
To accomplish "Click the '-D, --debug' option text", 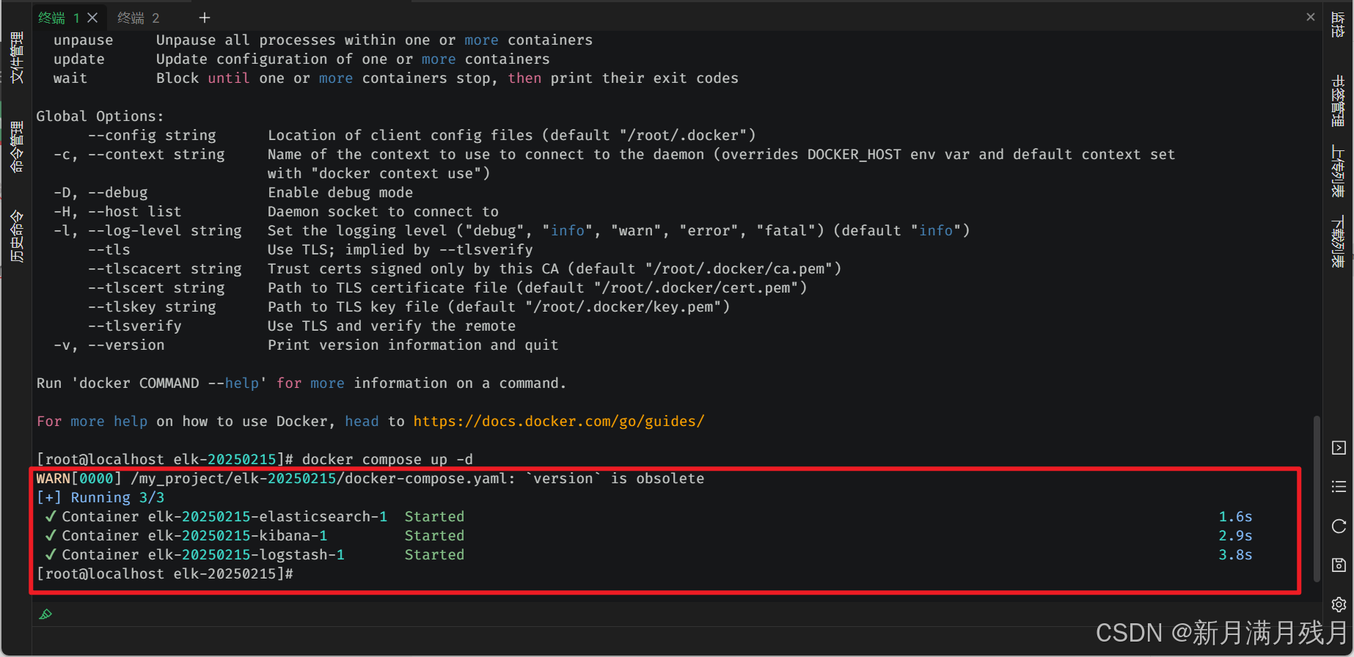I will 100,192.
